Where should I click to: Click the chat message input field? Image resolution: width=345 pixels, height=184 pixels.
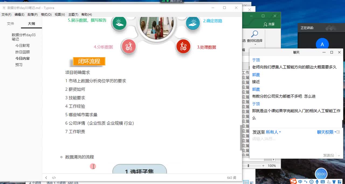296,144
